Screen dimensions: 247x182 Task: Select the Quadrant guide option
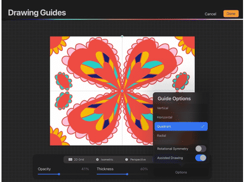click(181, 126)
